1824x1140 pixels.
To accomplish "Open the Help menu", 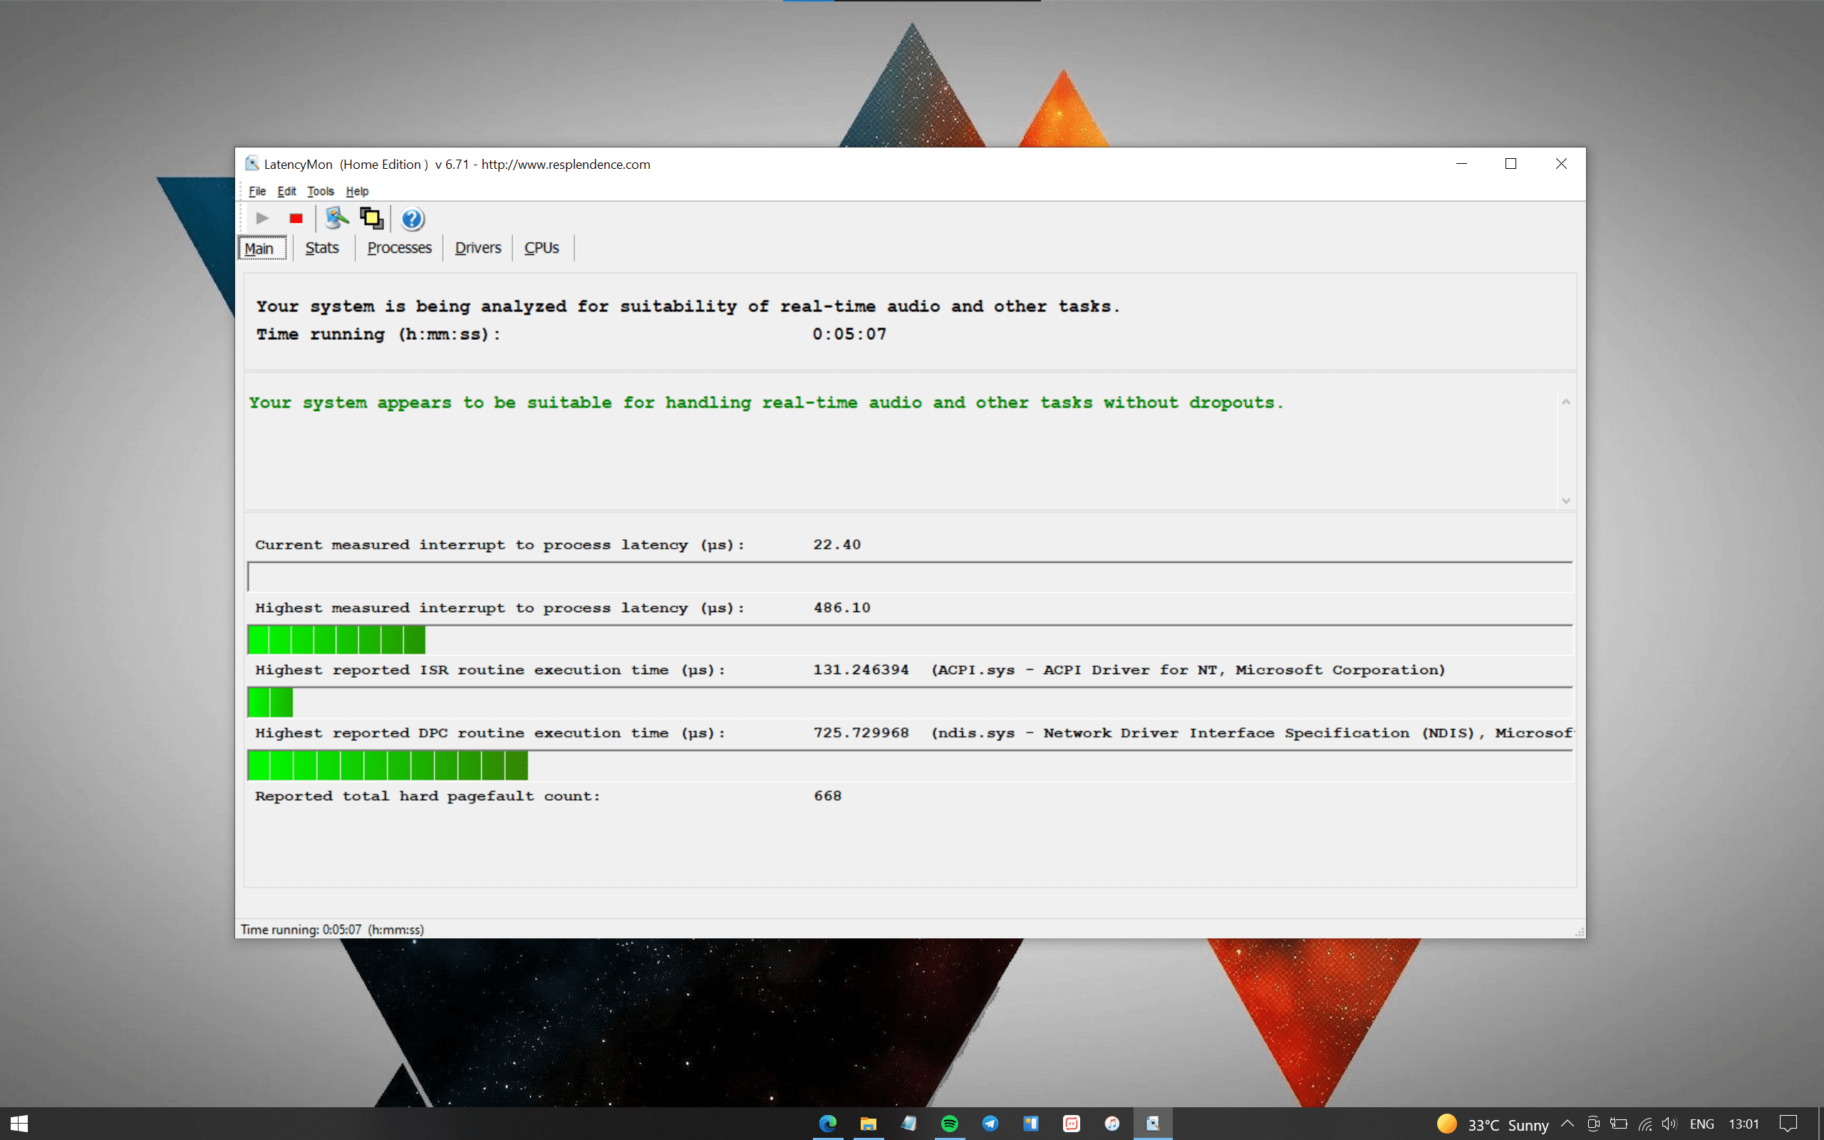I will click(356, 192).
